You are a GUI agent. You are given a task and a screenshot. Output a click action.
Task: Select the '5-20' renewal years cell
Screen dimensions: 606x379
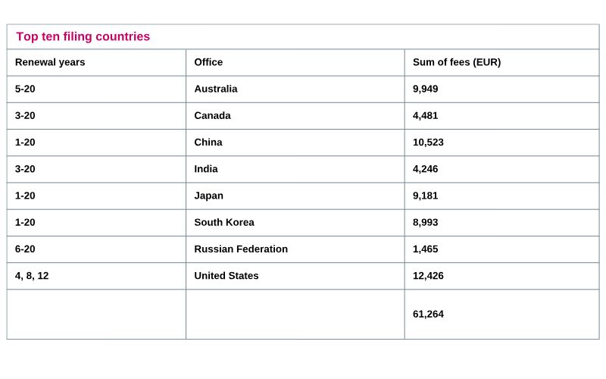[x=25, y=89]
